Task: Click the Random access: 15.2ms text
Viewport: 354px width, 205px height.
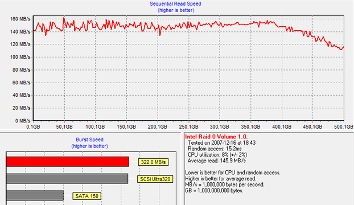Action: click(x=215, y=149)
